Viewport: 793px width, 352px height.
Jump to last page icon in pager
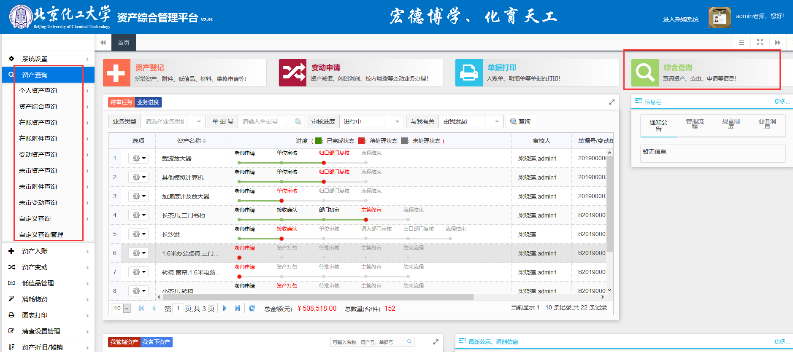coord(238,308)
